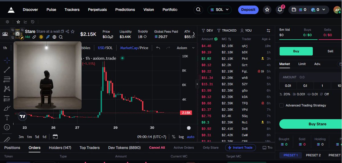Open the Pulse menu
Image resolution: width=342 pixels, height=163 pixels.
(x=51, y=10)
